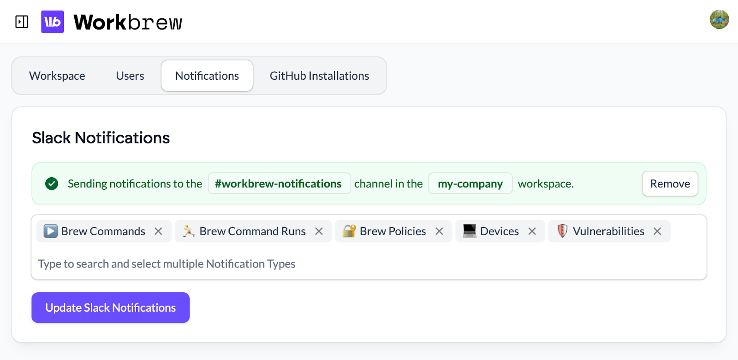This screenshot has width=738, height=360.
Task: Open the user profile avatar
Action: (719, 19)
